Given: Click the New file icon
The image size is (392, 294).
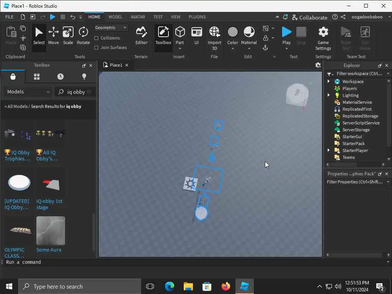Looking at the screenshot, I should pos(23,17).
